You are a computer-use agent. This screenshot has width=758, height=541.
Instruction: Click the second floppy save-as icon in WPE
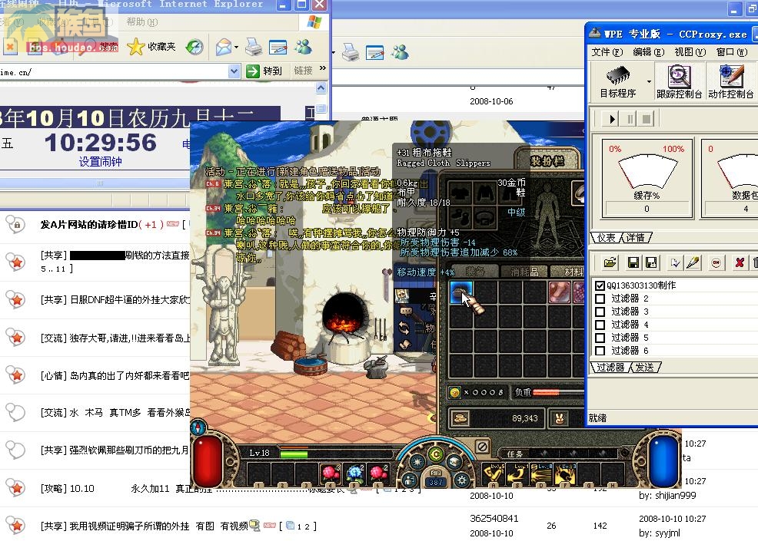(x=651, y=262)
